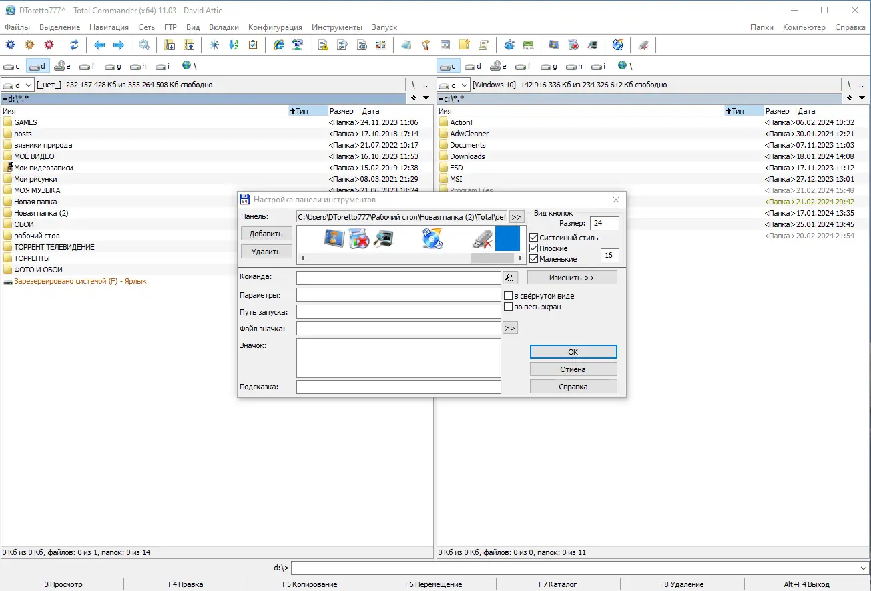Image resolution: width=871 pixels, height=591 pixels.
Task: Click the orange gear icon in the toolbar
Action: [x=29, y=45]
